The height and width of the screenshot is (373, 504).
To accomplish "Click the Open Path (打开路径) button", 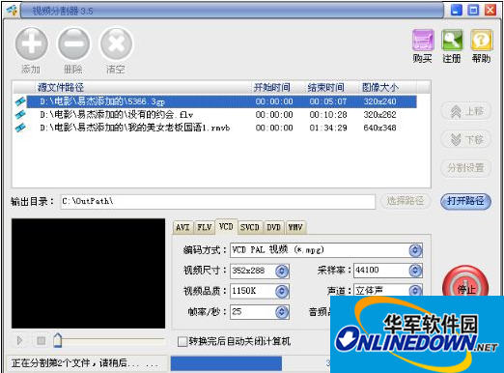I will [465, 202].
